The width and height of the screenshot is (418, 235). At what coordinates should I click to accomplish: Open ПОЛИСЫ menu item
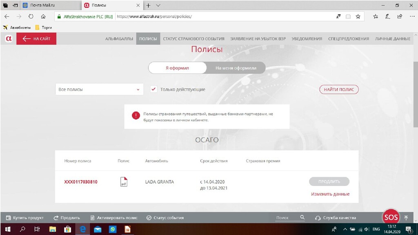(148, 39)
